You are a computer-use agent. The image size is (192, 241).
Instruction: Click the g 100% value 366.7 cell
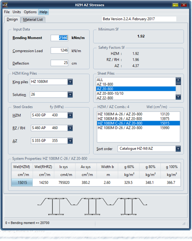pos(171,183)
